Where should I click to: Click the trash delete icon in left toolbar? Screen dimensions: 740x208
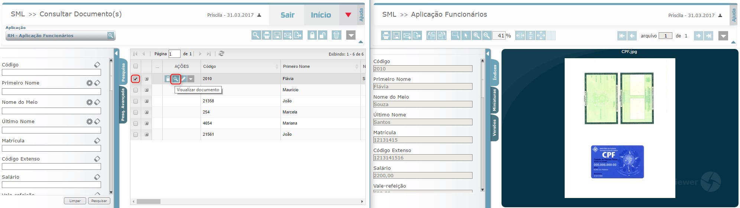(336, 35)
